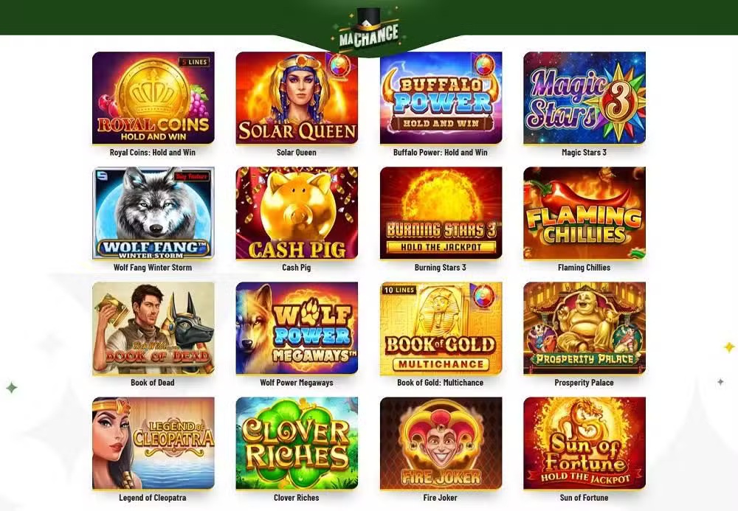Screen dimensions: 738x511
Task: Click the Wolf Power Megaways thumbnail
Action: tap(297, 328)
